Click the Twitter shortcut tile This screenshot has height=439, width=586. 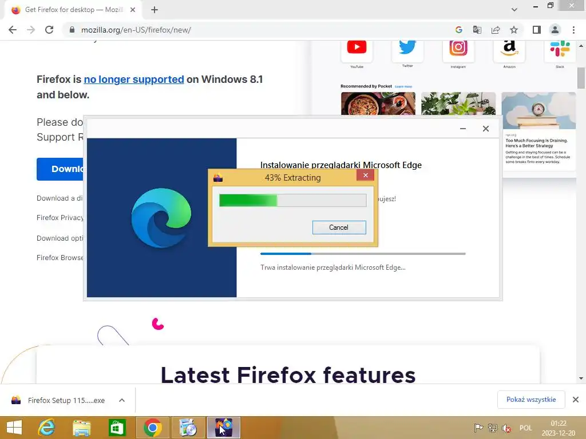407,51
